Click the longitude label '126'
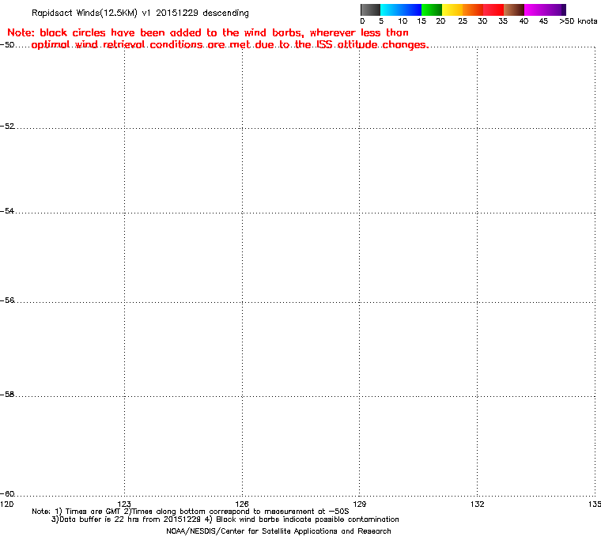Viewport: 601px width, 544px height. [x=242, y=504]
